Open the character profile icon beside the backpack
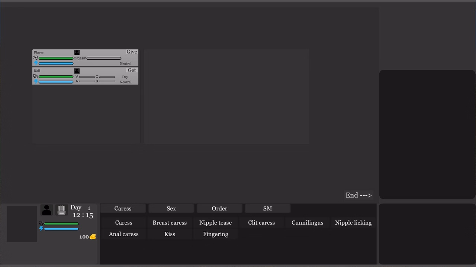 point(46,210)
